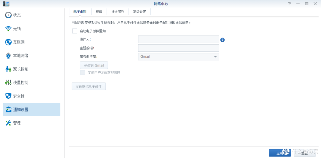The width and height of the screenshot is (321, 158).
Task: Open the 管理 section
Action: (x=32, y=123)
